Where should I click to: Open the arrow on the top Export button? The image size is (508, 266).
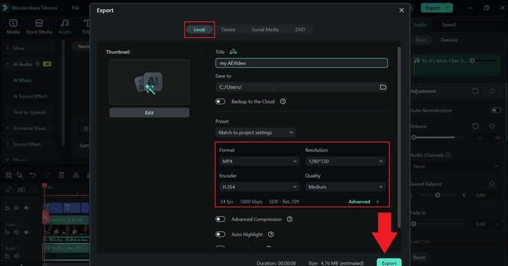448,8
